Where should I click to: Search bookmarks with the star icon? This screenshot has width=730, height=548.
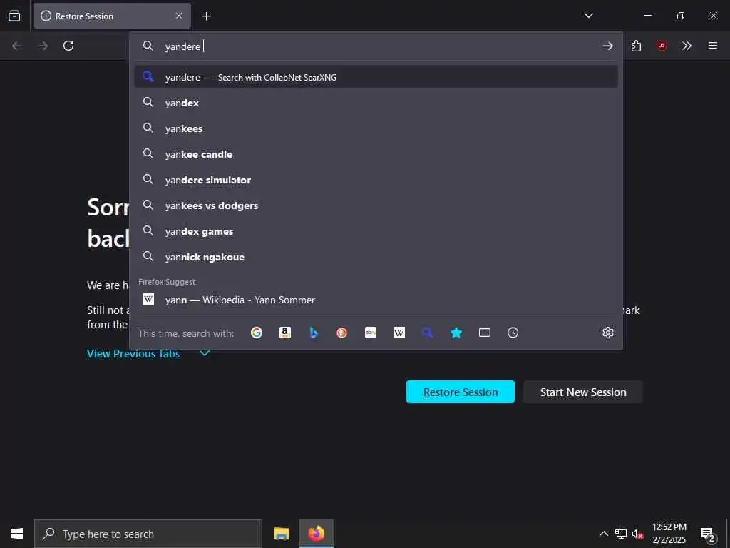(x=456, y=333)
